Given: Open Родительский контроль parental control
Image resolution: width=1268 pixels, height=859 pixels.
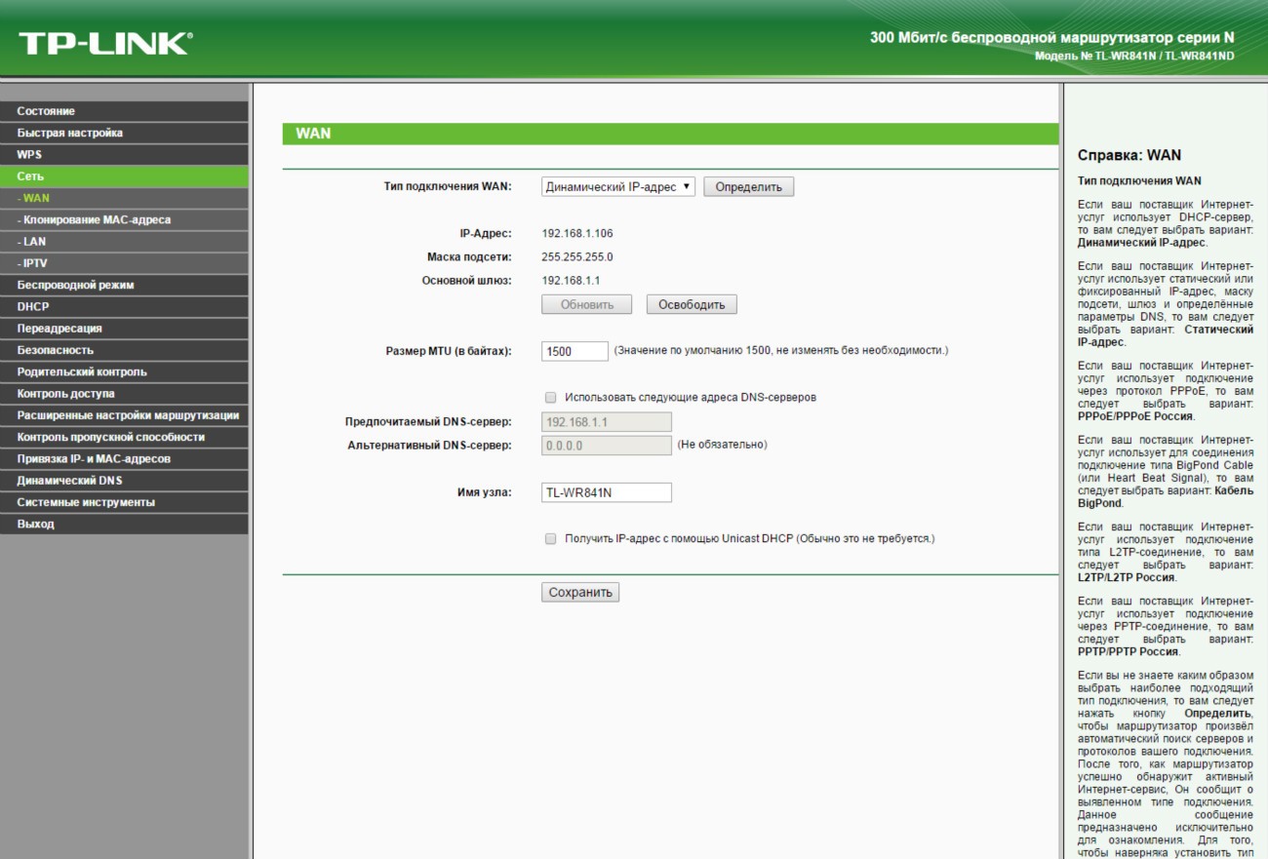Looking at the screenshot, I should point(82,372).
